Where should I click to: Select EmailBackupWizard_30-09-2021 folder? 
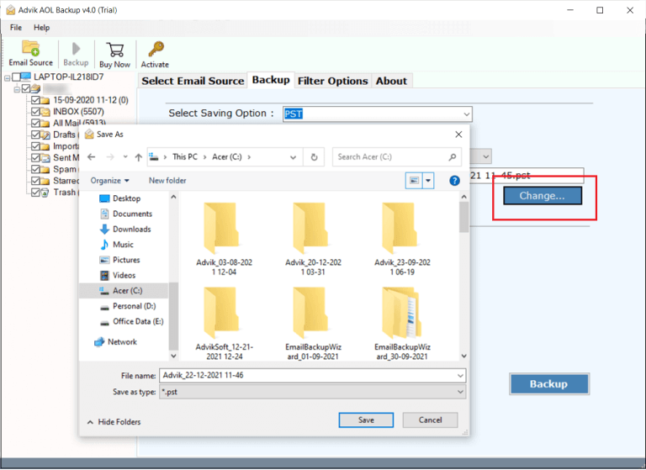(x=402, y=324)
